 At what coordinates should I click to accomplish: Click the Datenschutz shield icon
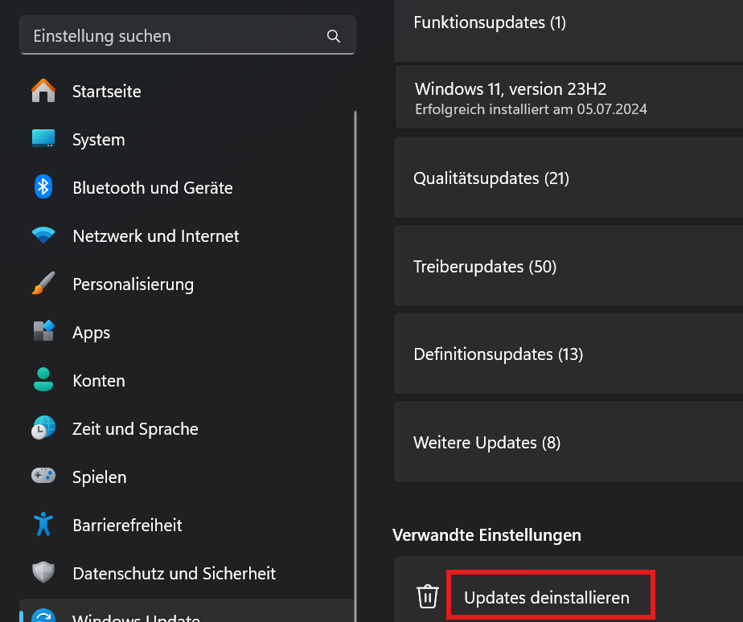[x=43, y=572]
